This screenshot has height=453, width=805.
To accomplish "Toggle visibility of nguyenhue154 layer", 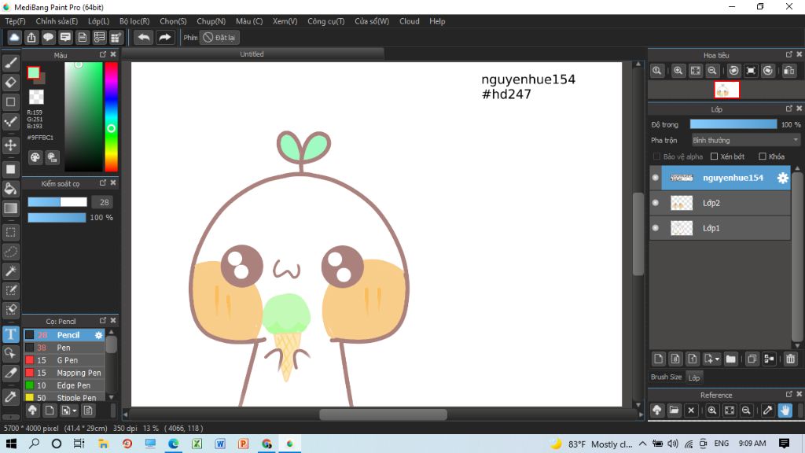I will [656, 178].
